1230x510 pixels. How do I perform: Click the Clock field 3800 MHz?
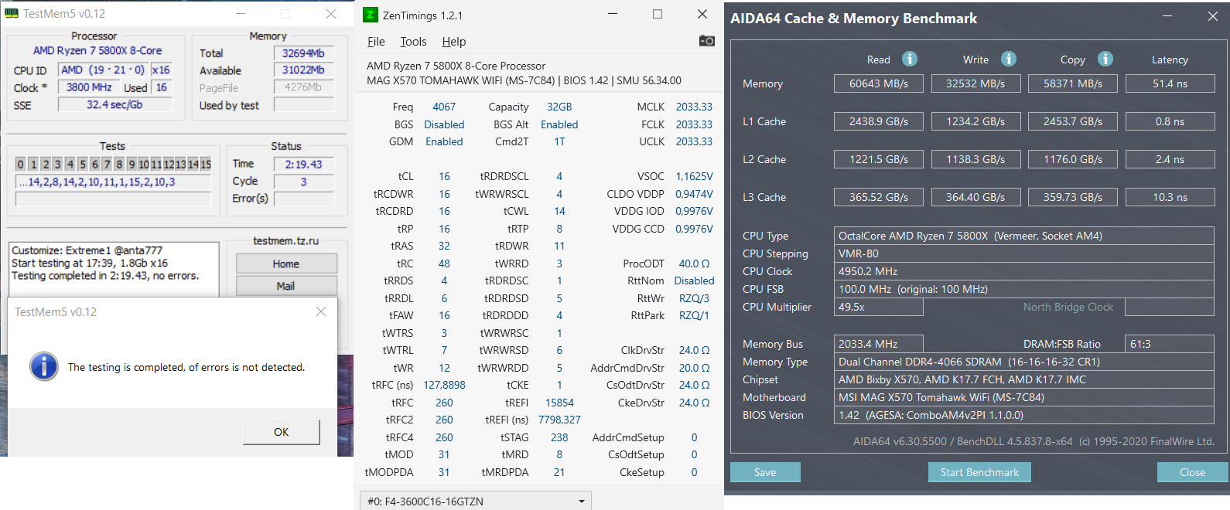click(x=89, y=87)
